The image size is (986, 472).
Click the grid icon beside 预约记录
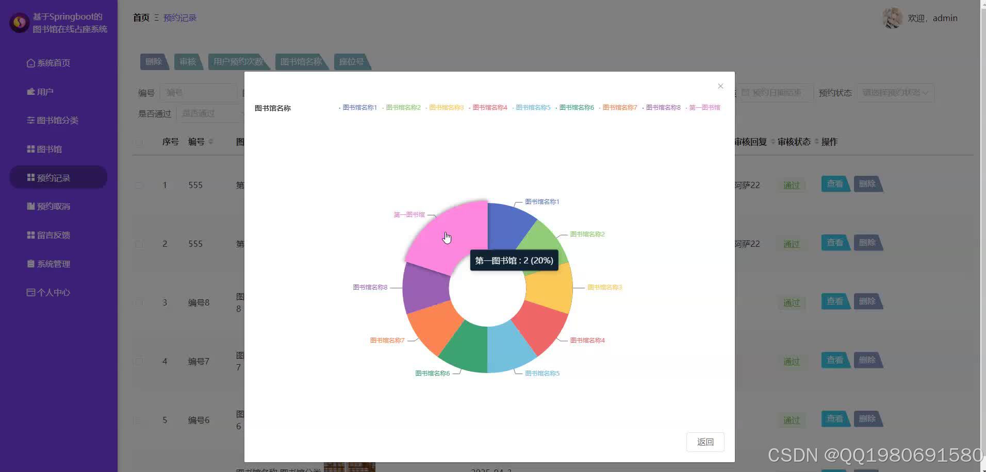pyautogui.click(x=31, y=177)
